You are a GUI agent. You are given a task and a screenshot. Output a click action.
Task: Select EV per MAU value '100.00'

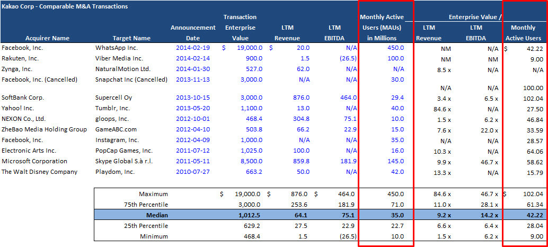point(534,88)
